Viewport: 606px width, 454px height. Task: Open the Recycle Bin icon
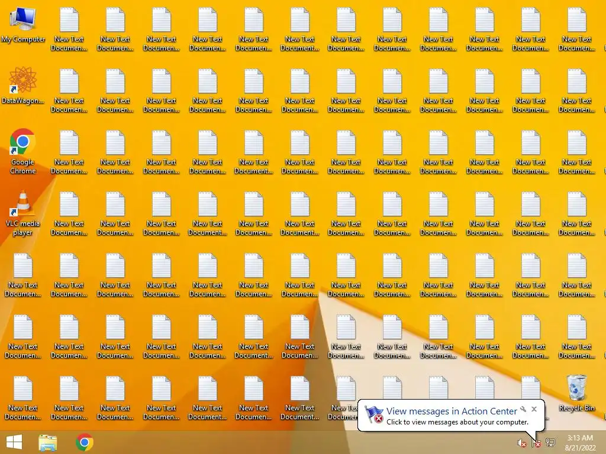click(x=576, y=393)
